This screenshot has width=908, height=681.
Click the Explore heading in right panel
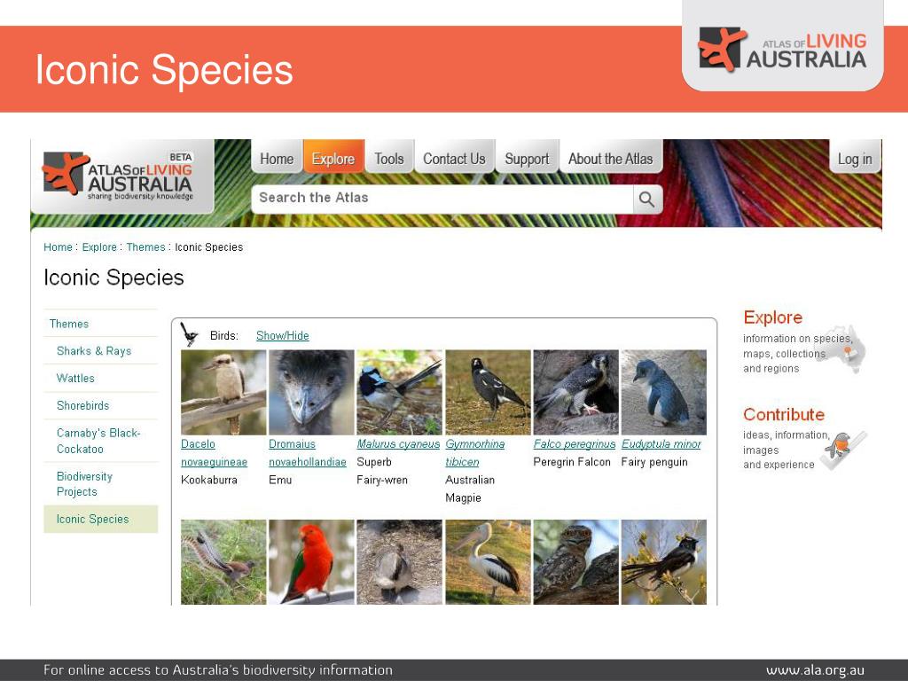point(773,317)
